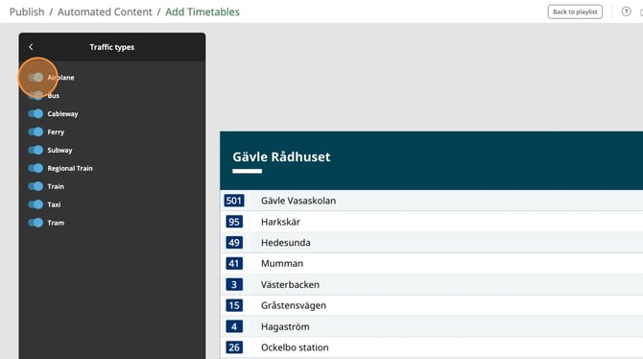Toggle the Airplane traffic type
Image resolution: width=643 pixels, height=359 pixels.
point(36,77)
